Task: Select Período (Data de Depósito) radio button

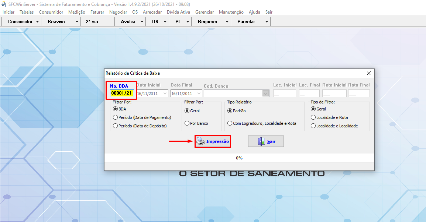Action: coord(116,126)
